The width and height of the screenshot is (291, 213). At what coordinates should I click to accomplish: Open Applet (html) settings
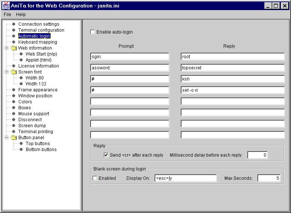point(39,60)
